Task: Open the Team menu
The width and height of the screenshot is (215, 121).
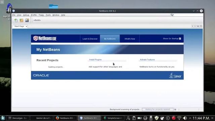Action: tap(41, 15)
